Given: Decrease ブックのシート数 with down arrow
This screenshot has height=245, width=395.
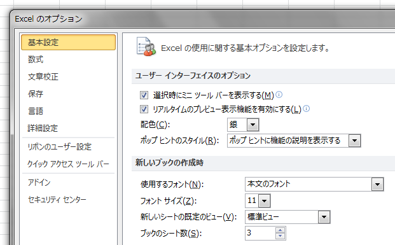Looking at the screenshot, I should [x=281, y=236].
